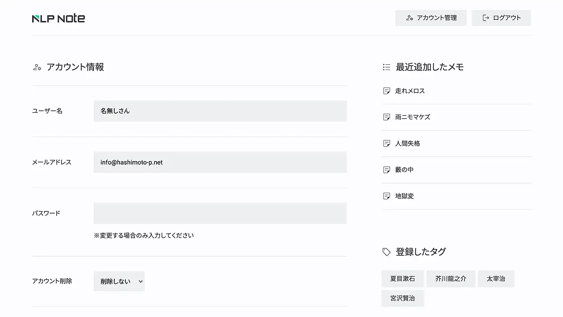Image resolution: width=563 pixels, height=317 pixels.
Task: Select the 芥川龍之介 tag
Action: 451,279
